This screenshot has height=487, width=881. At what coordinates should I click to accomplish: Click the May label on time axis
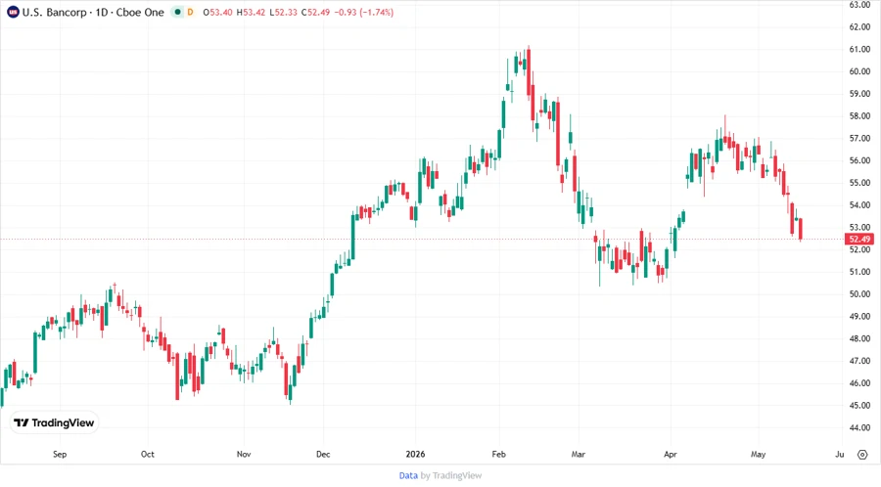pyautogui.click(x=758, y=454)
